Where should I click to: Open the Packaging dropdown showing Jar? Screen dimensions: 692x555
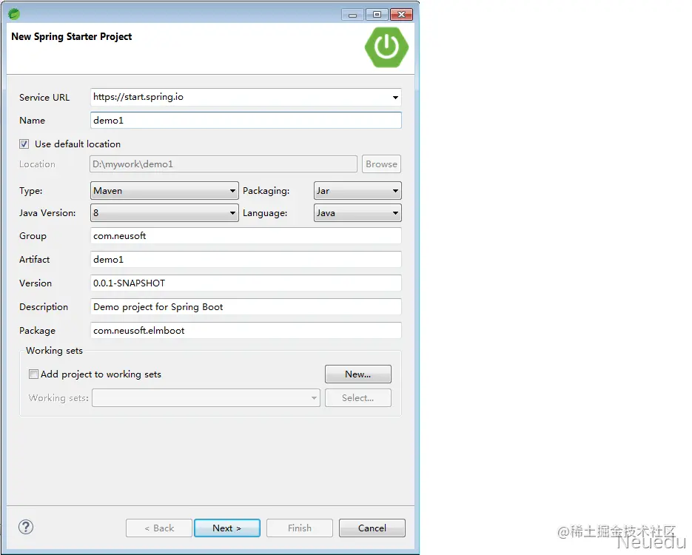(357, 191)
